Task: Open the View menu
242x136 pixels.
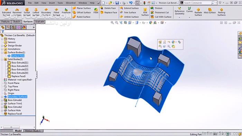Action: [44, 3]
